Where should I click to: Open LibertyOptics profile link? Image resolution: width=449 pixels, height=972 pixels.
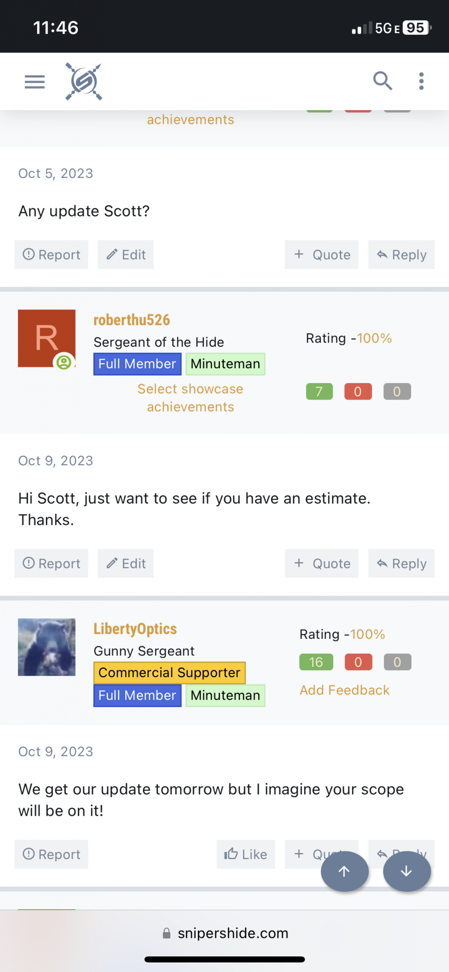135,629
